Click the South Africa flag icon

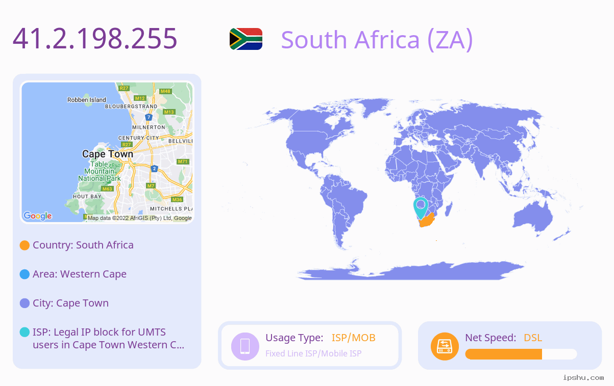coord(246,39)
